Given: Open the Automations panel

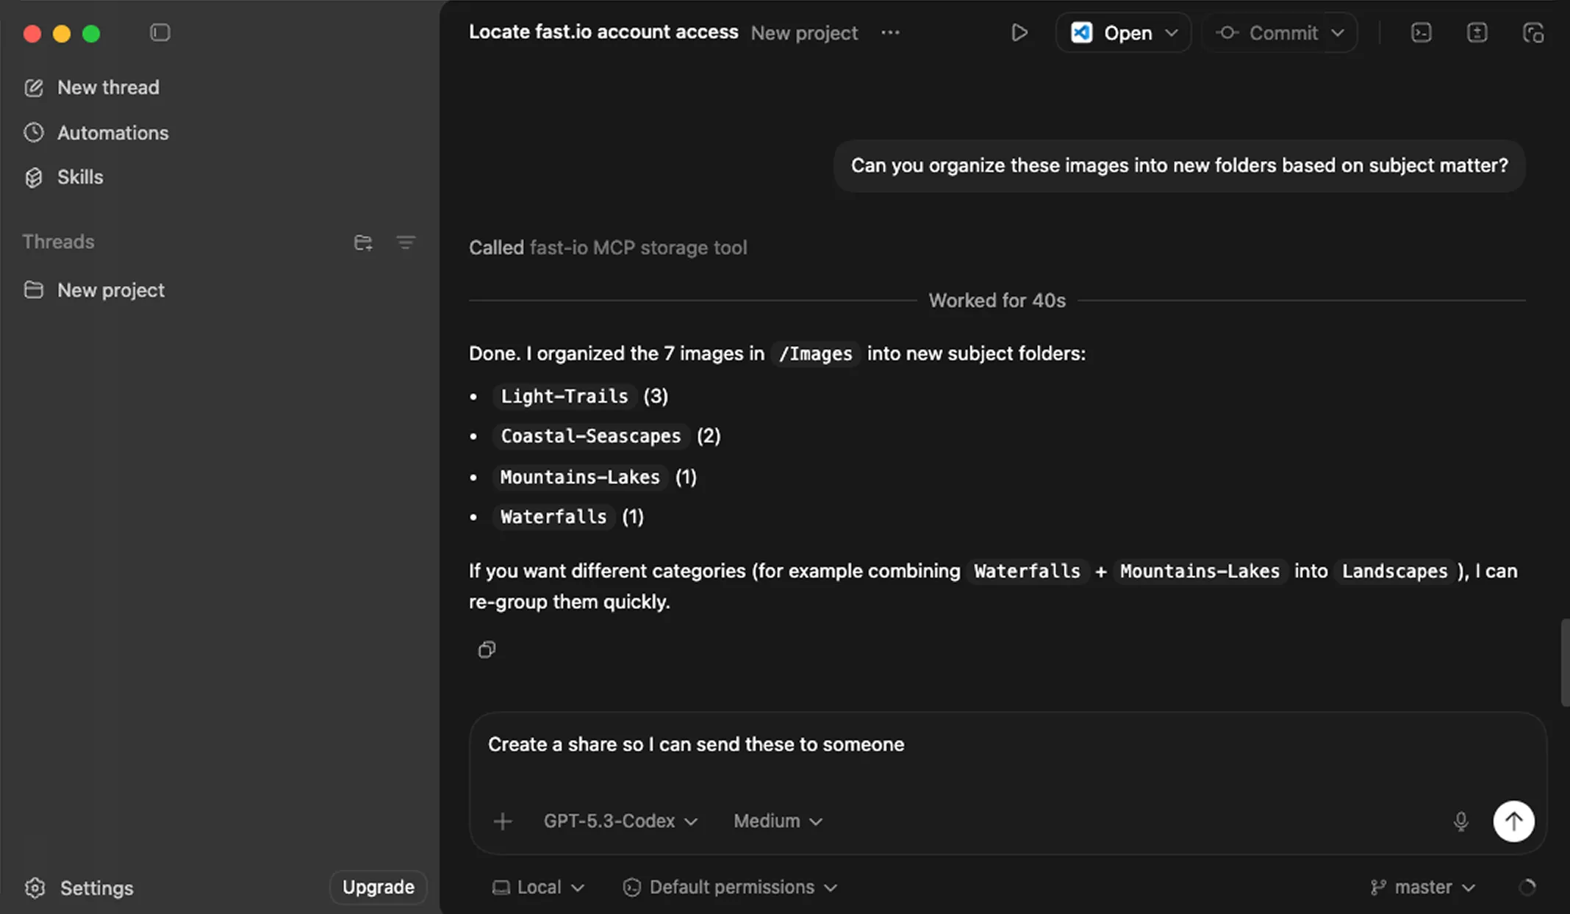Looking at the screenshot, I should pos(112,133).
